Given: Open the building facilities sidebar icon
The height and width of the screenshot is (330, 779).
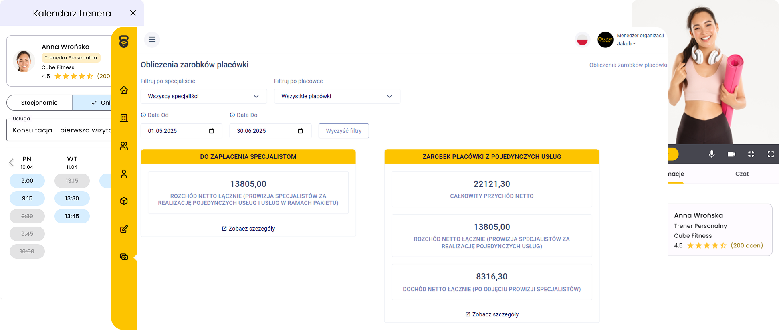Looking at the screenshot, I should 124,118.
